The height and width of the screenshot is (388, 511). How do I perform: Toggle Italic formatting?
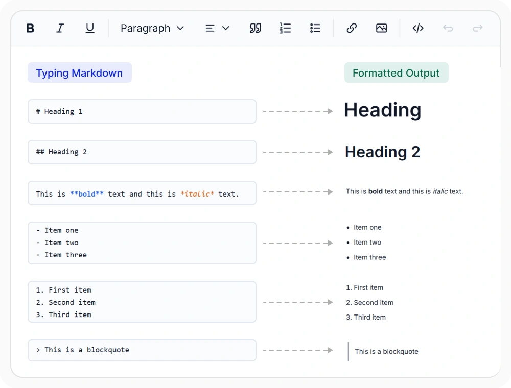point(60,28)
